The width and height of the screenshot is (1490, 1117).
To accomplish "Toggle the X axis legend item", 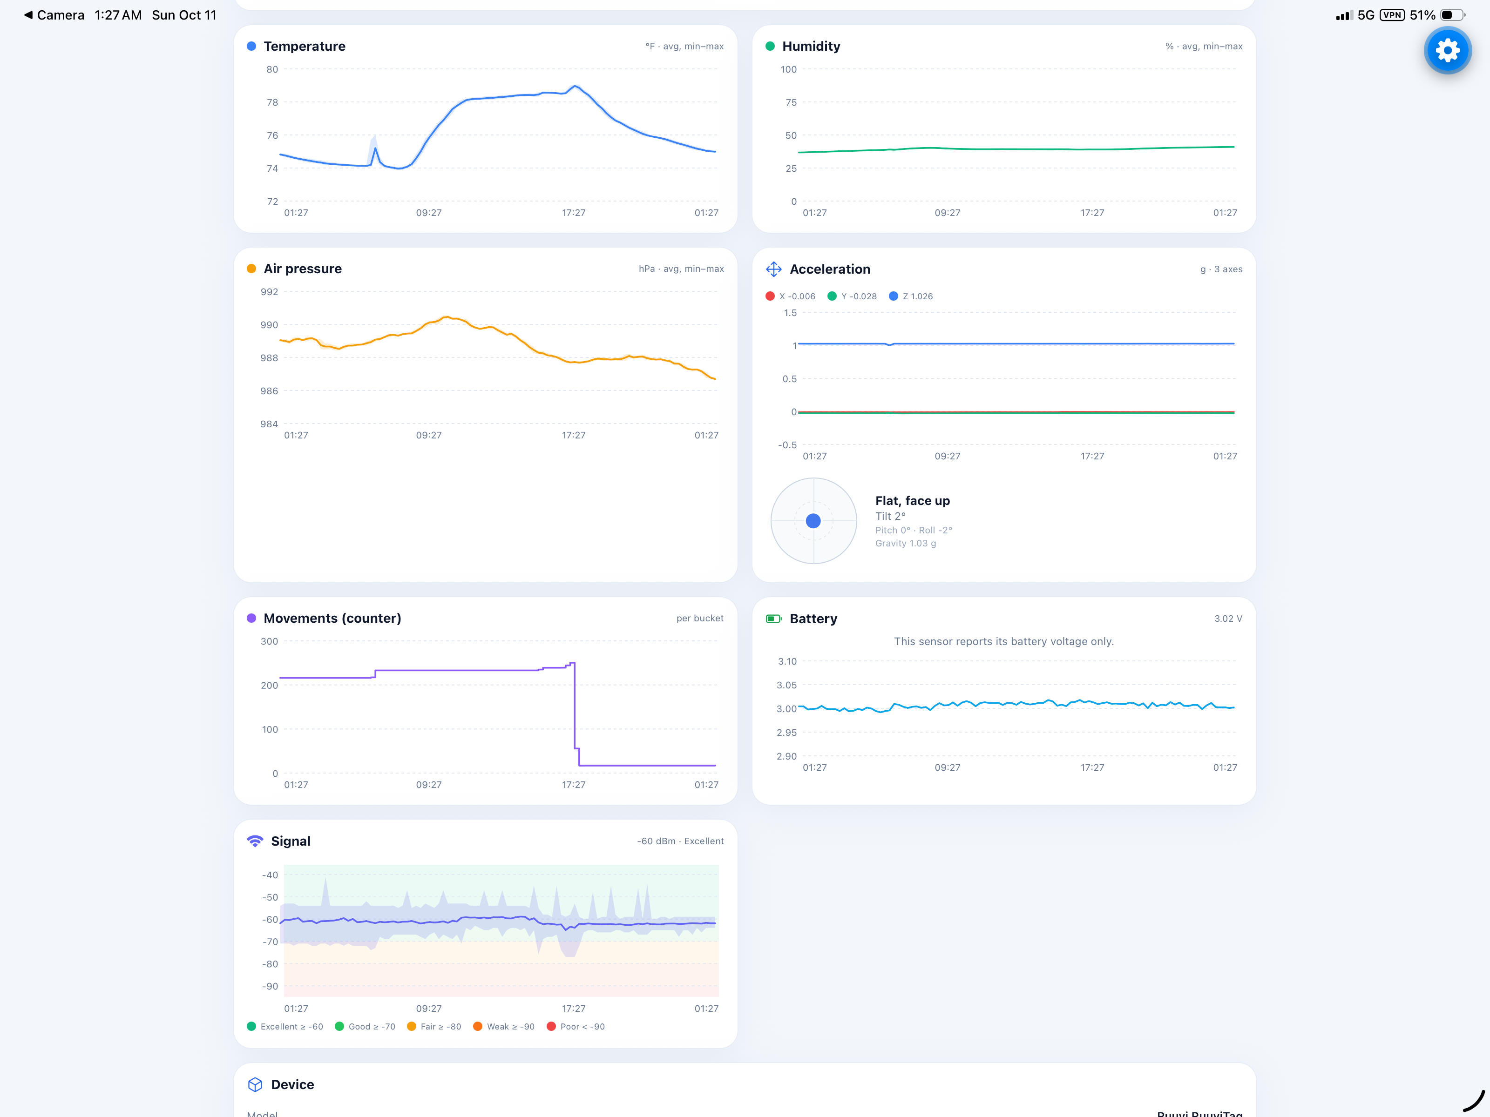I will click(x=790, y=296).
